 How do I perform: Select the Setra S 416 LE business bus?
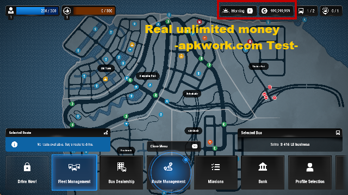coord(290,145)
